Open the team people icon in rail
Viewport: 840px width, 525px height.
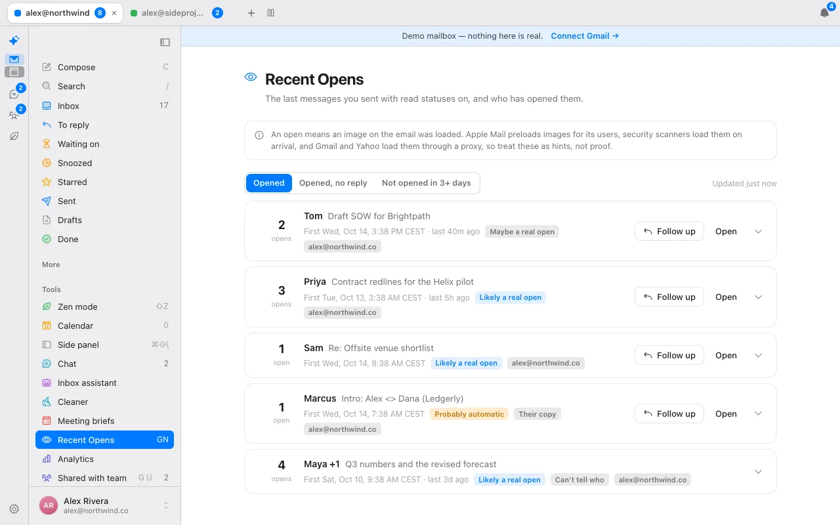click(x=14, y=115)
